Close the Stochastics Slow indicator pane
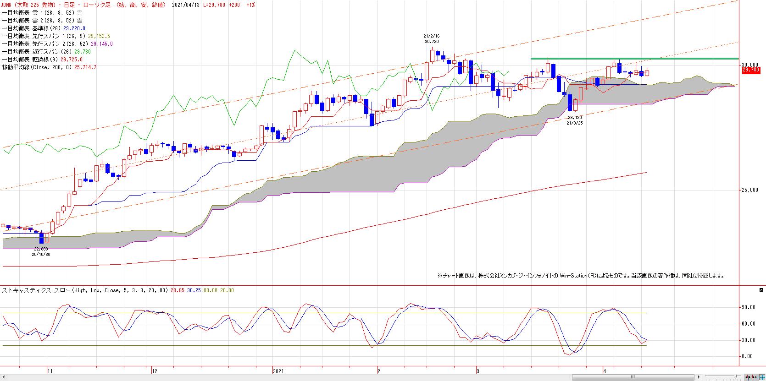This screenshot has width=766, height=381. [x=762, y=290]
